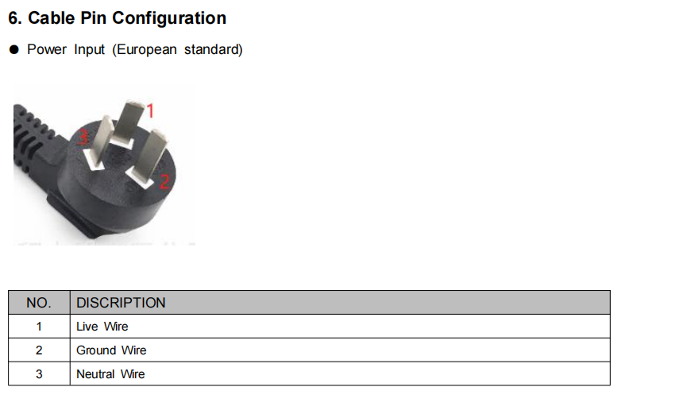Click the "Power Input" text
This screenshot has width=687, height=414.
[66, 49]
